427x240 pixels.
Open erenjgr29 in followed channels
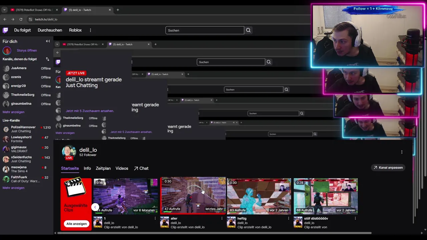pyautogui.click(x=27, y=86)
